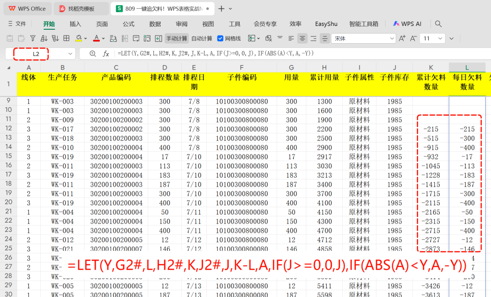Click the search magnifier icon in ribbon

tap(438, 24)
